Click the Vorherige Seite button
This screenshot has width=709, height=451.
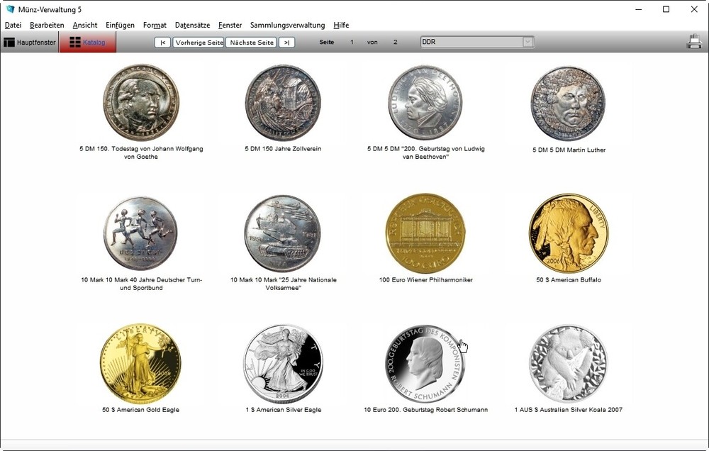(200, 42)
